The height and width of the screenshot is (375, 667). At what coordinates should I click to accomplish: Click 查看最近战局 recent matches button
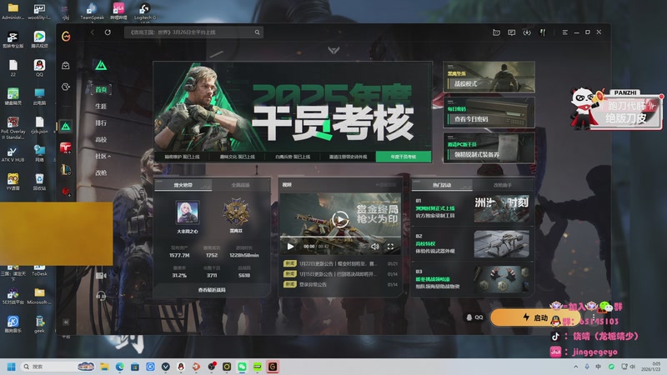click(212, 290)
